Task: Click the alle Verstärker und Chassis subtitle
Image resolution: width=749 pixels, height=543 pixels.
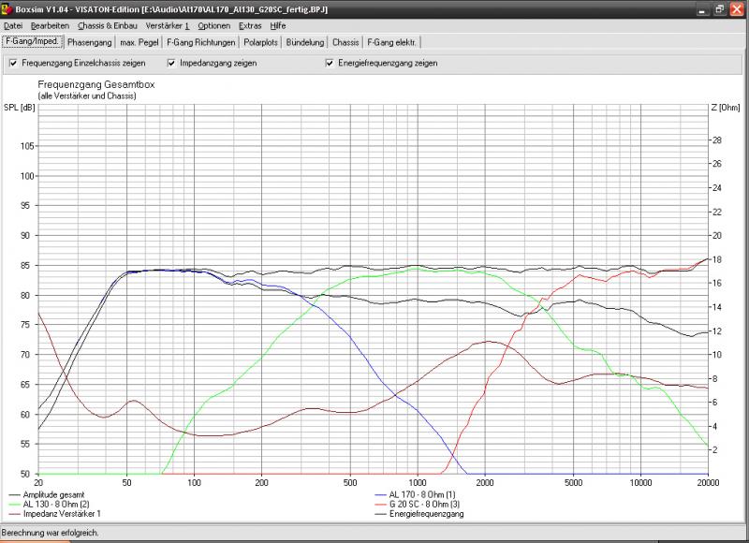Action: coord(87,96)
